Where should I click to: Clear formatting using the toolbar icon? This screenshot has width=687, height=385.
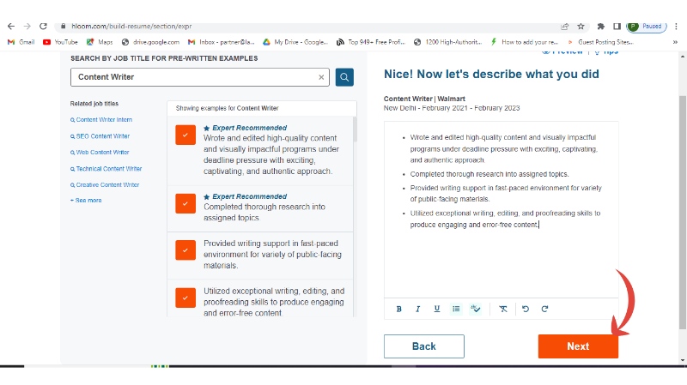coord(503,309)
